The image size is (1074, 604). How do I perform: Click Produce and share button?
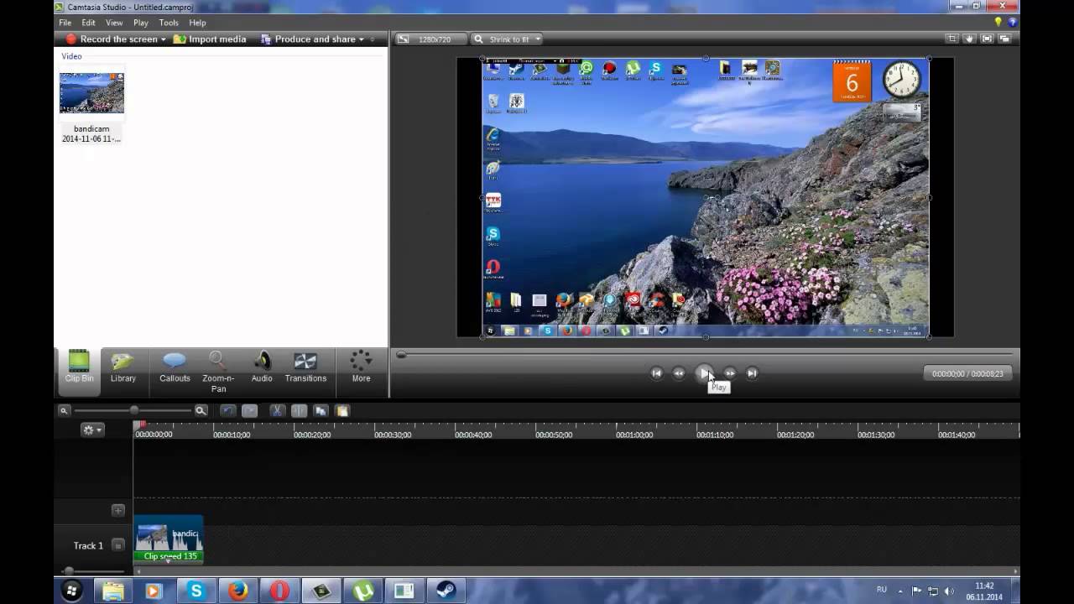[x=308, y=39]
